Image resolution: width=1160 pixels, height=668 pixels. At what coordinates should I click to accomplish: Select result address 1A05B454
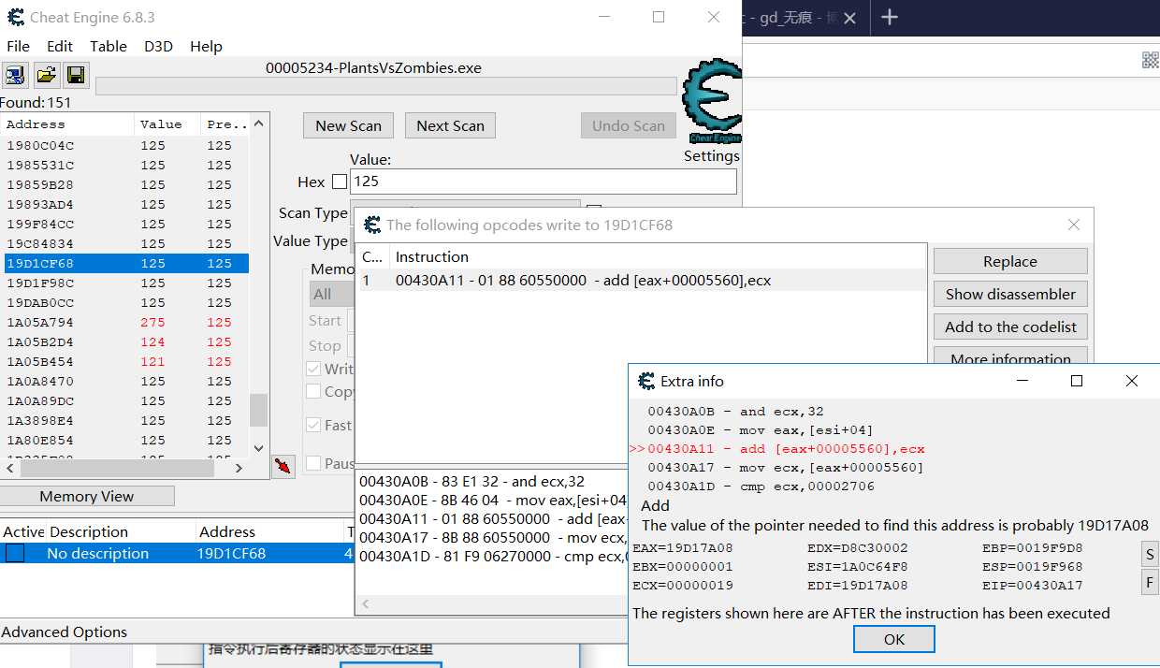point(124,362)
